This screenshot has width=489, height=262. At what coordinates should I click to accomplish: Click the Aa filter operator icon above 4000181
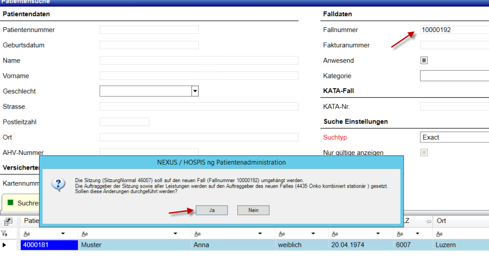tap(27, 234)
